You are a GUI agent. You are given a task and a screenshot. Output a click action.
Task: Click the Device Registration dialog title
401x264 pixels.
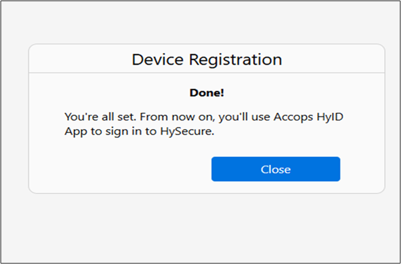coord(207,59)
